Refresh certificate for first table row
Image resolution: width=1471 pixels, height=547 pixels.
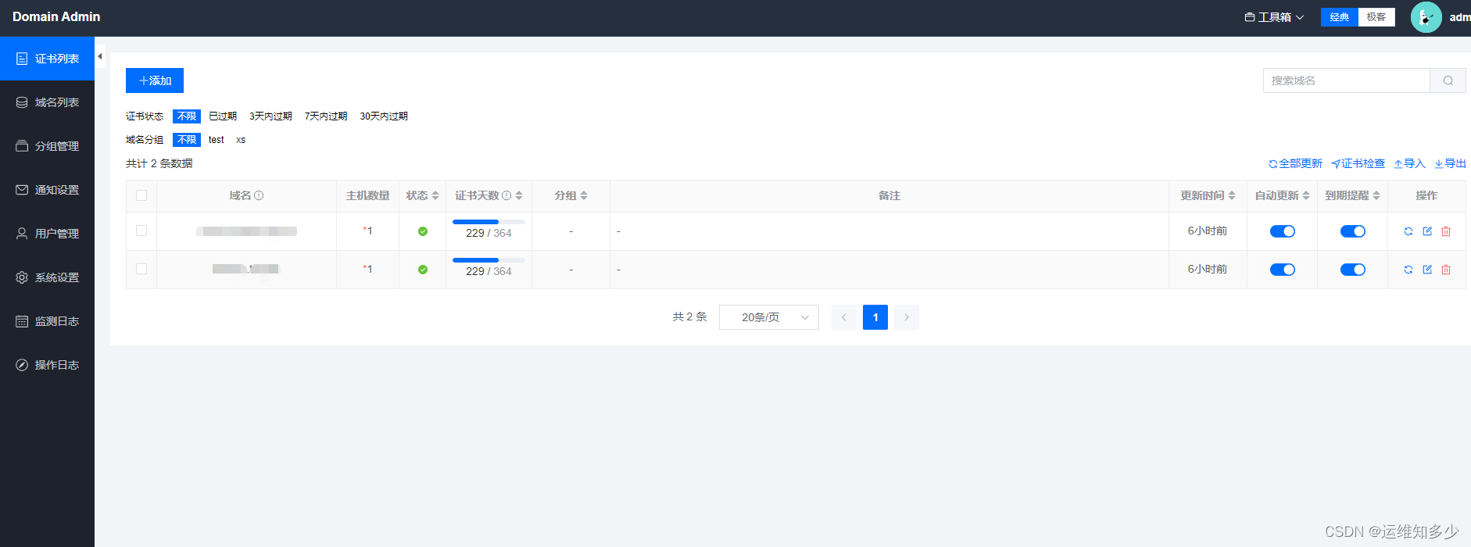click(1408, 231)
